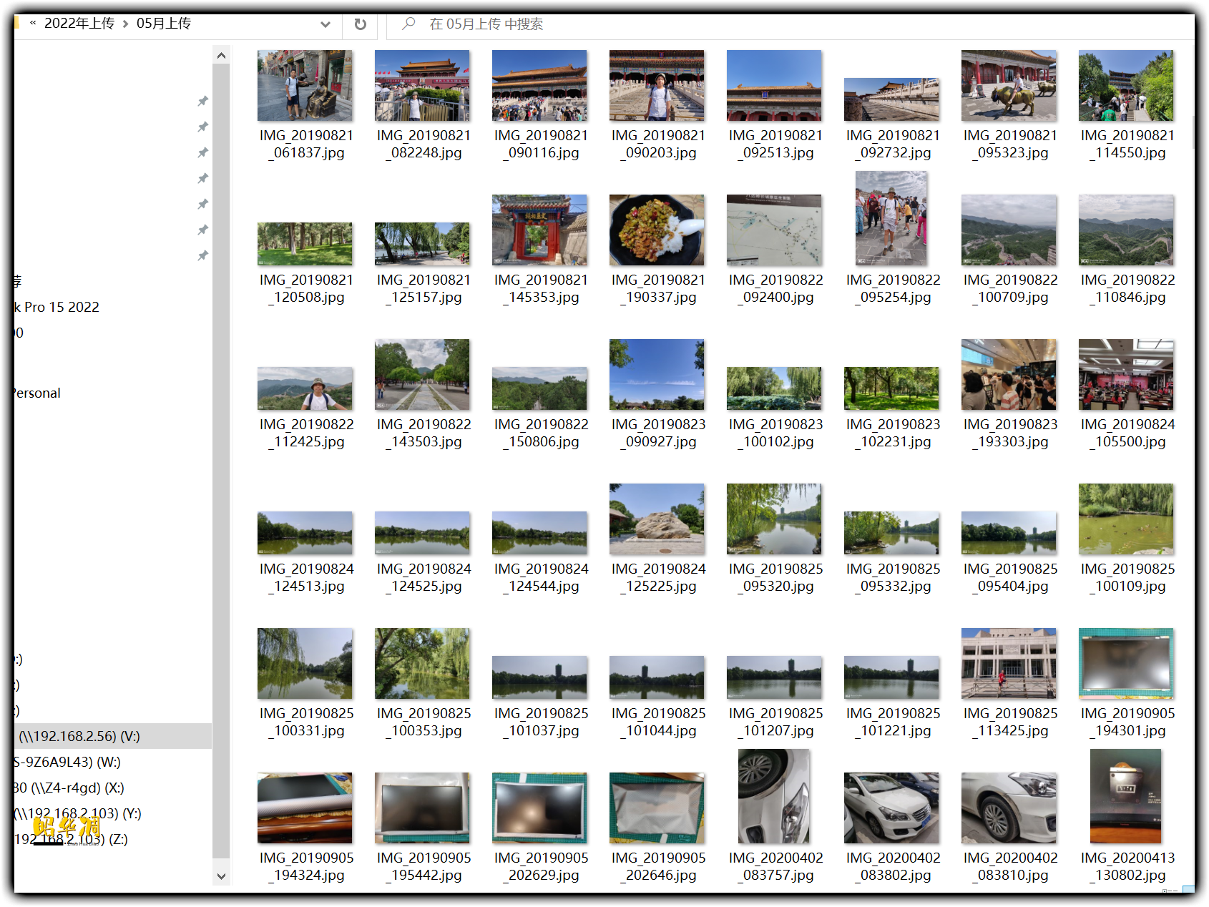
Task: Select thumbnail IMG_20190824_124525.jpg
Action: (x=423, y=533)
